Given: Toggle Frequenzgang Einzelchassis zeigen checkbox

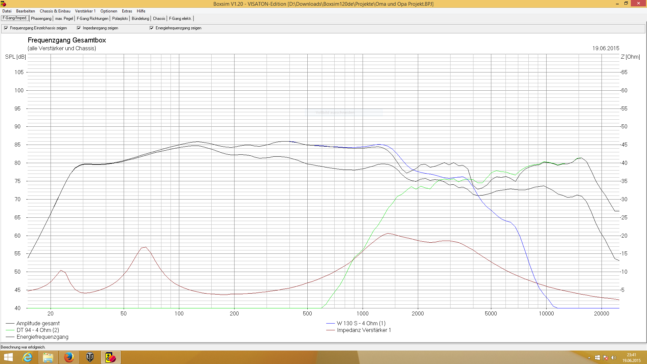Looking at the screenshot, I should point(6,28).
